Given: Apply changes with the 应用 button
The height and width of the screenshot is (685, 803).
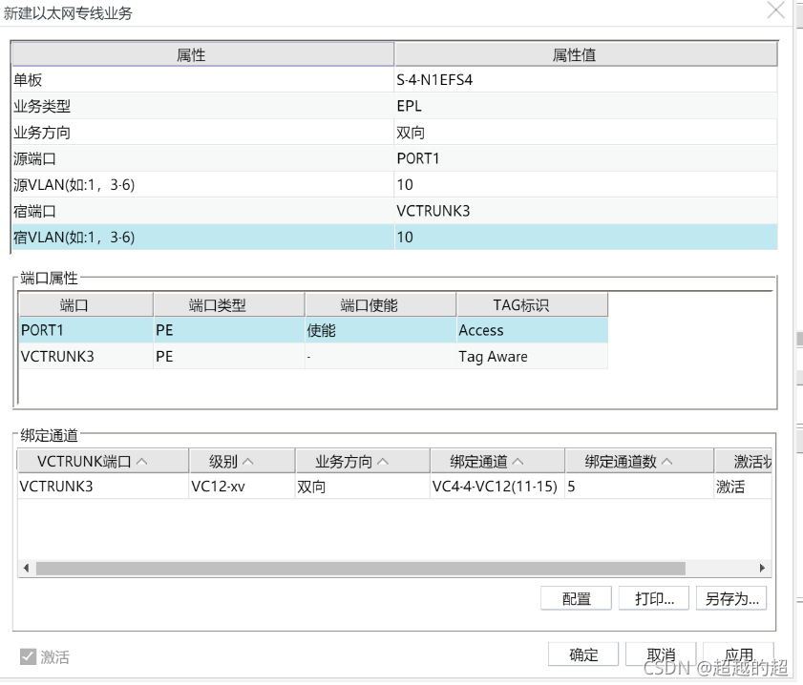Looking at the screenshot, I should (738, 654).
